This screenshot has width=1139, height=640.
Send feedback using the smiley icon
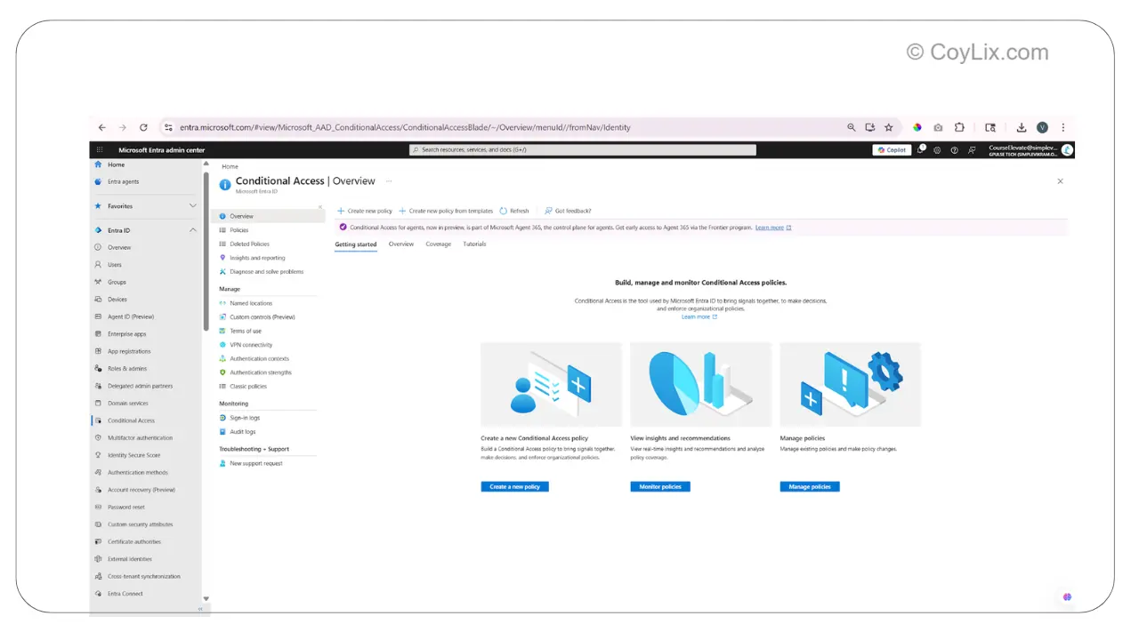tap(973, 149)
